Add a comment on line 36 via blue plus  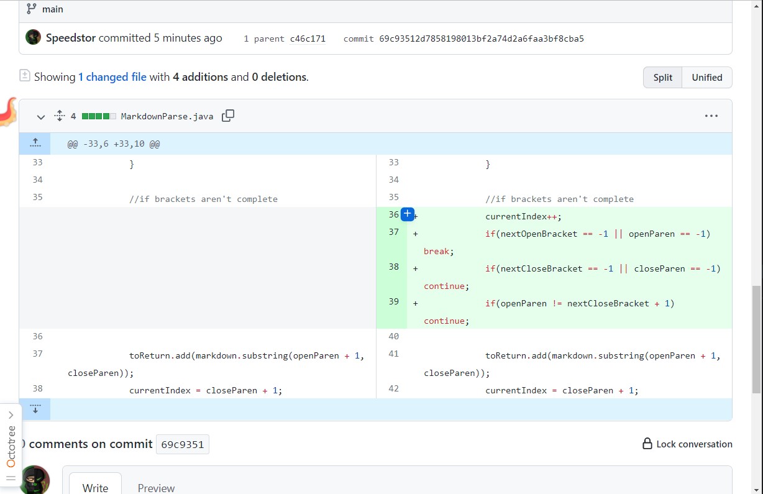click(x=408, y=214)
